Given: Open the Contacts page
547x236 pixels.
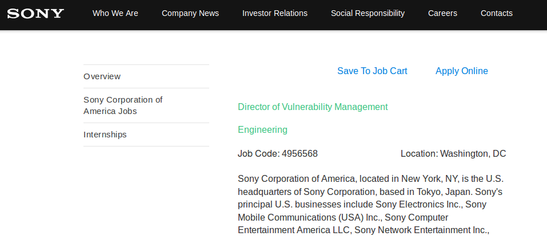Looking at the screenshot, I should 497,13.
